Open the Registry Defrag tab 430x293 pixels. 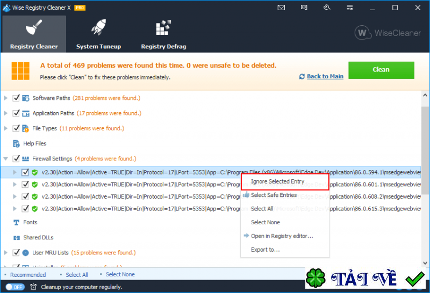pyautogui.click(x=163, y=34)
